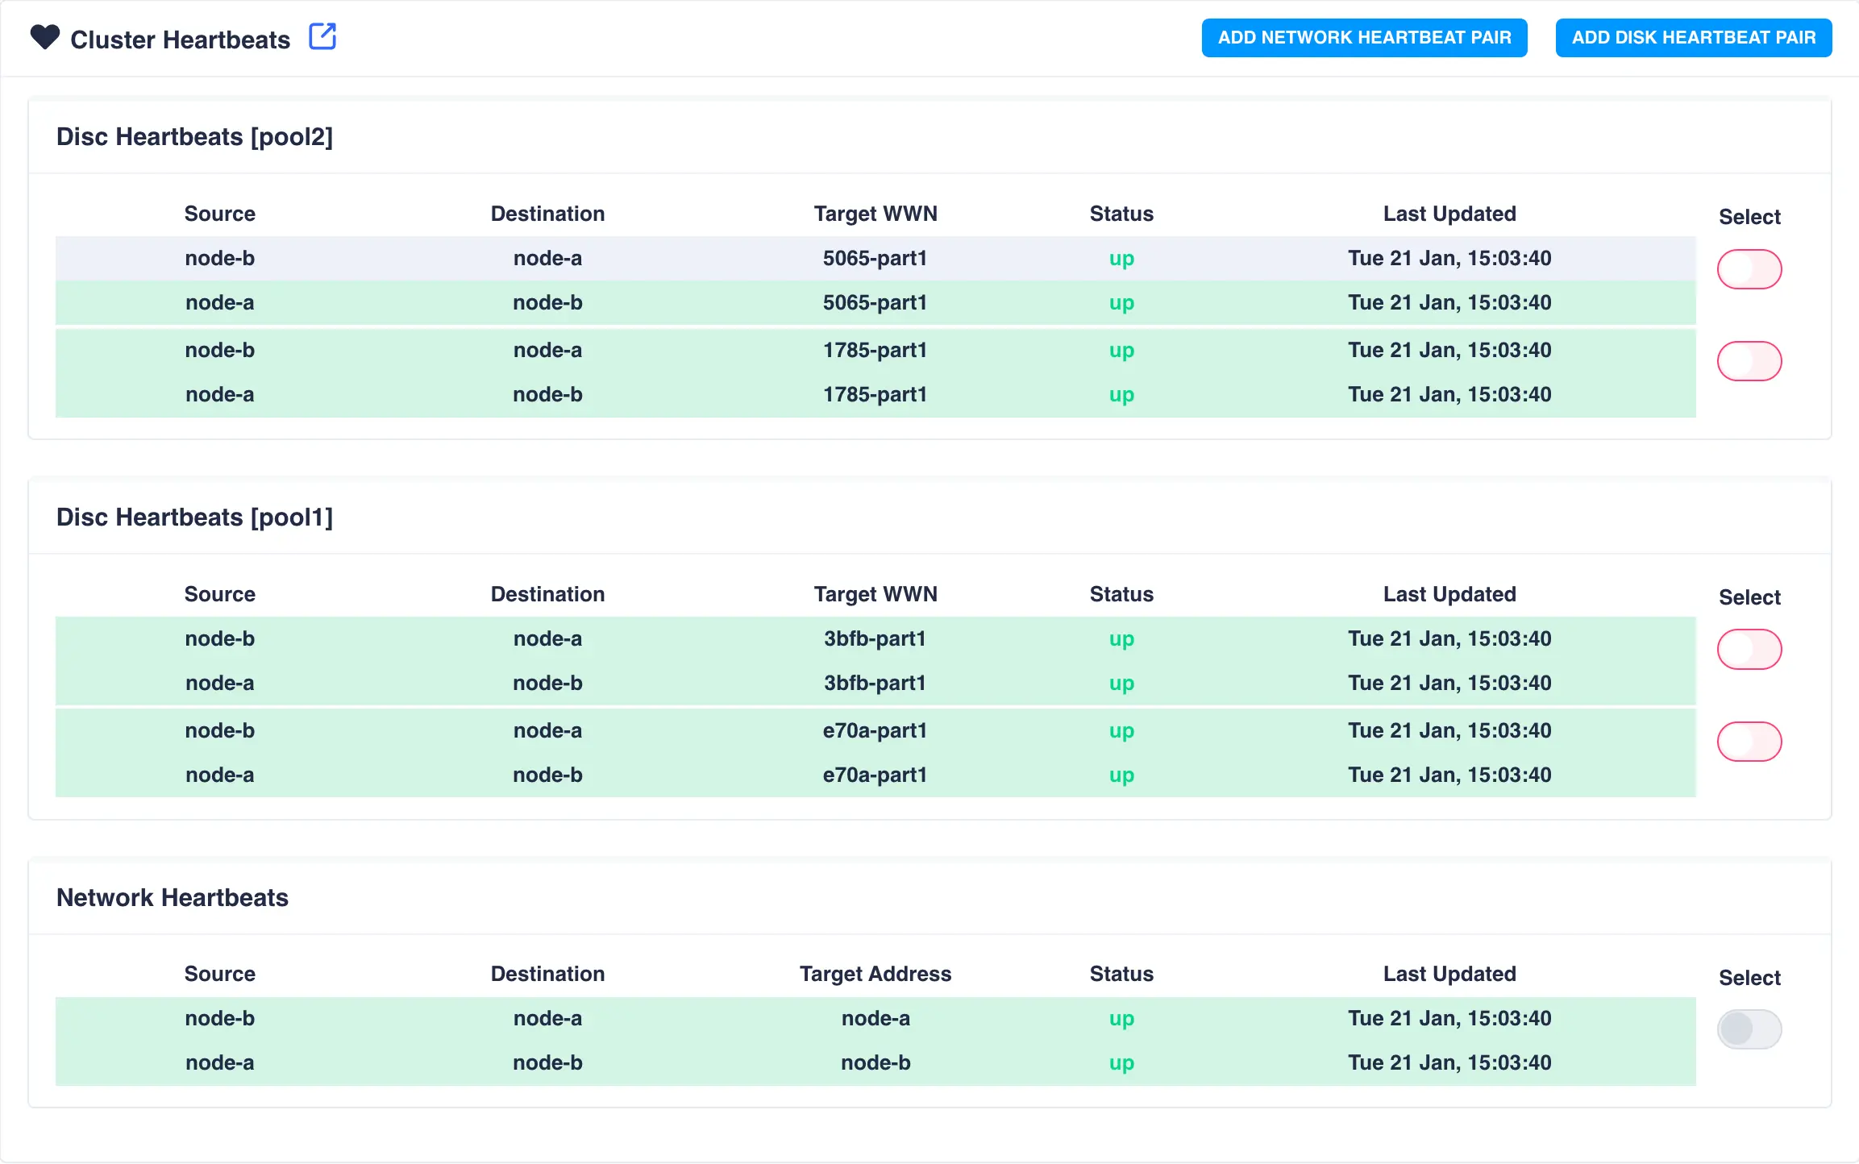This screenshot has width=1859, height=1164.
Task: Click the Network Heartbeats section heading
Action: [173, 898]
